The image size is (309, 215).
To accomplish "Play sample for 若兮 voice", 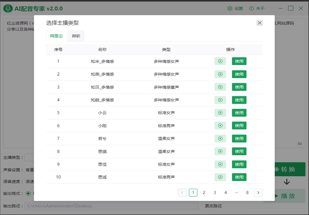I will click(x=220, y=138).
